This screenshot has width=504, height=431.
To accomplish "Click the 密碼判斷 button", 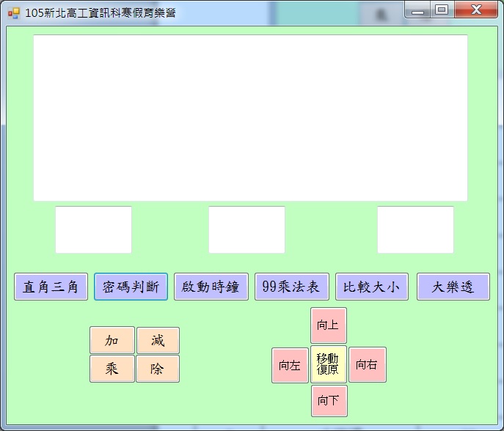I will (x=131, y=287).
